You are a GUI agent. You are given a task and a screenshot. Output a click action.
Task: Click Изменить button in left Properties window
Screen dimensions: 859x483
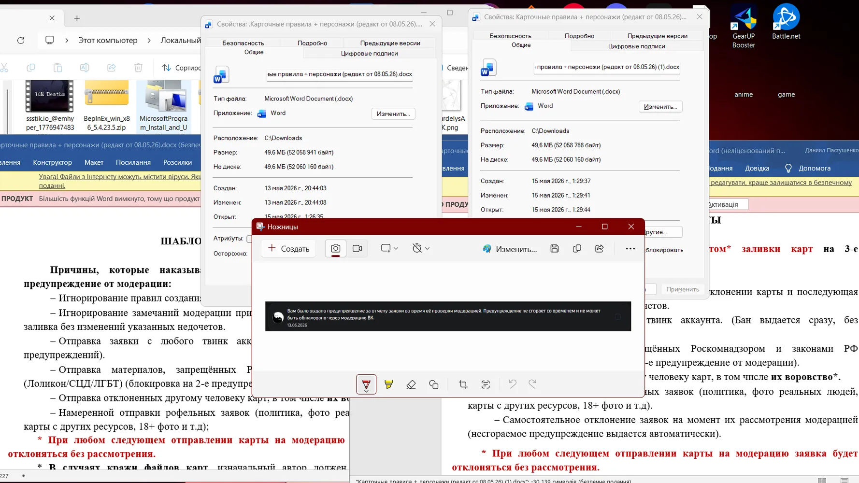[393, 114]
